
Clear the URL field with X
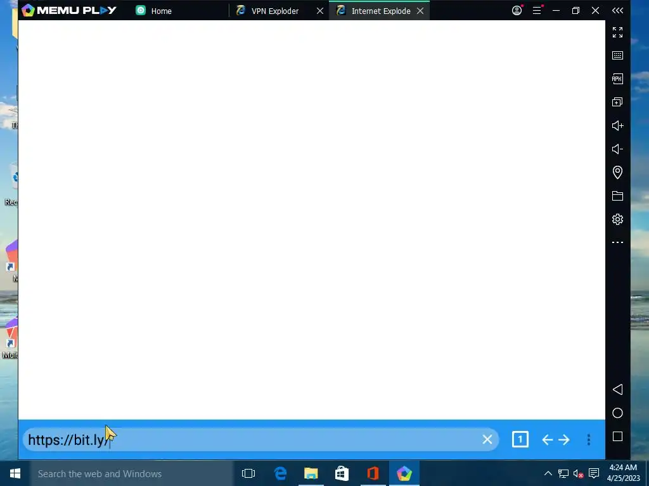[487, 439]
